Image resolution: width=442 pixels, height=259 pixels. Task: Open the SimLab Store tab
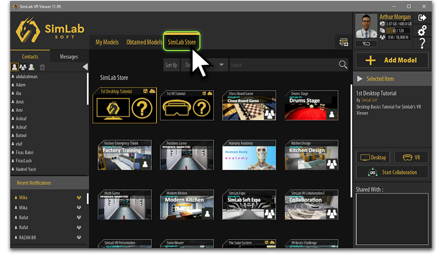coord(182,42)
